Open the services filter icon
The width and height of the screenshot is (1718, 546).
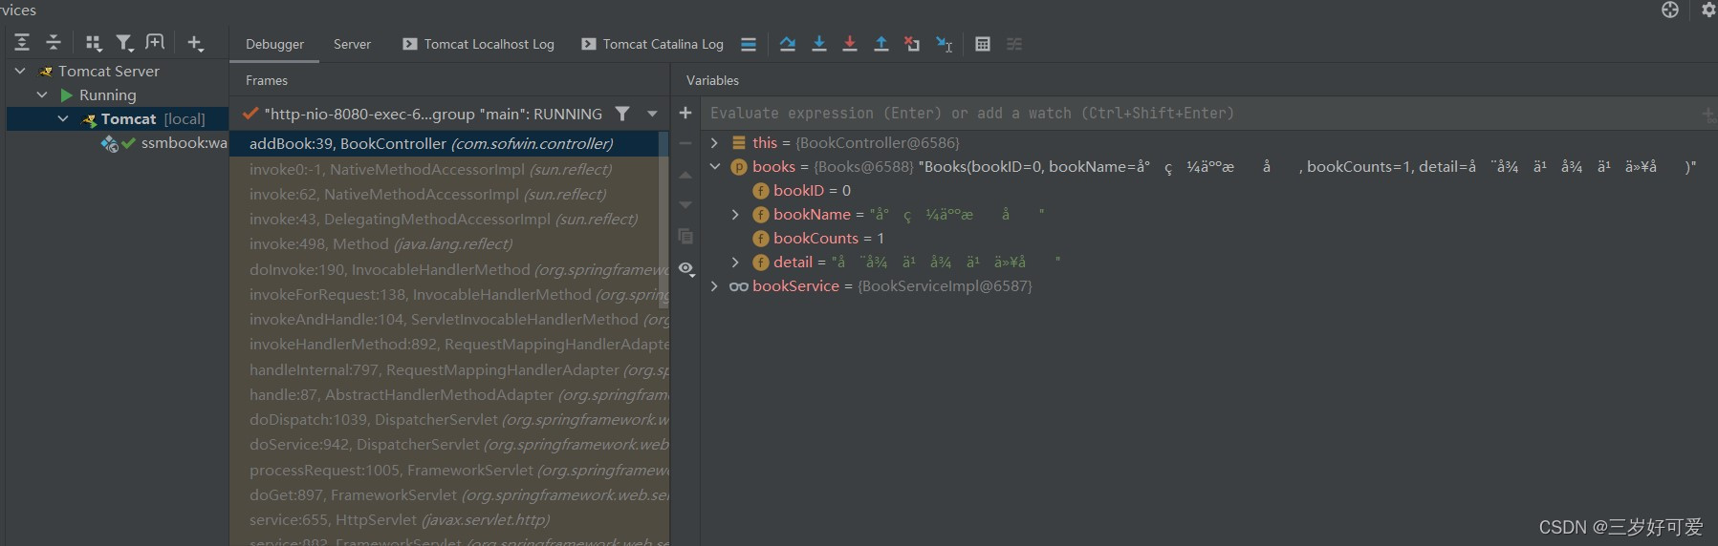[x=124, y=43]
